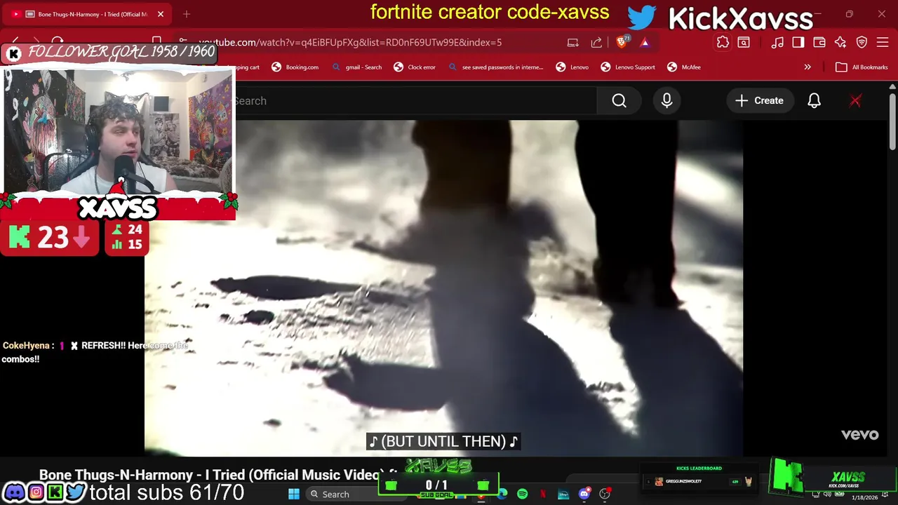The image size is (898, 505).
Task: Open the McAfee bookmark
Action: (x=684, y=67)
